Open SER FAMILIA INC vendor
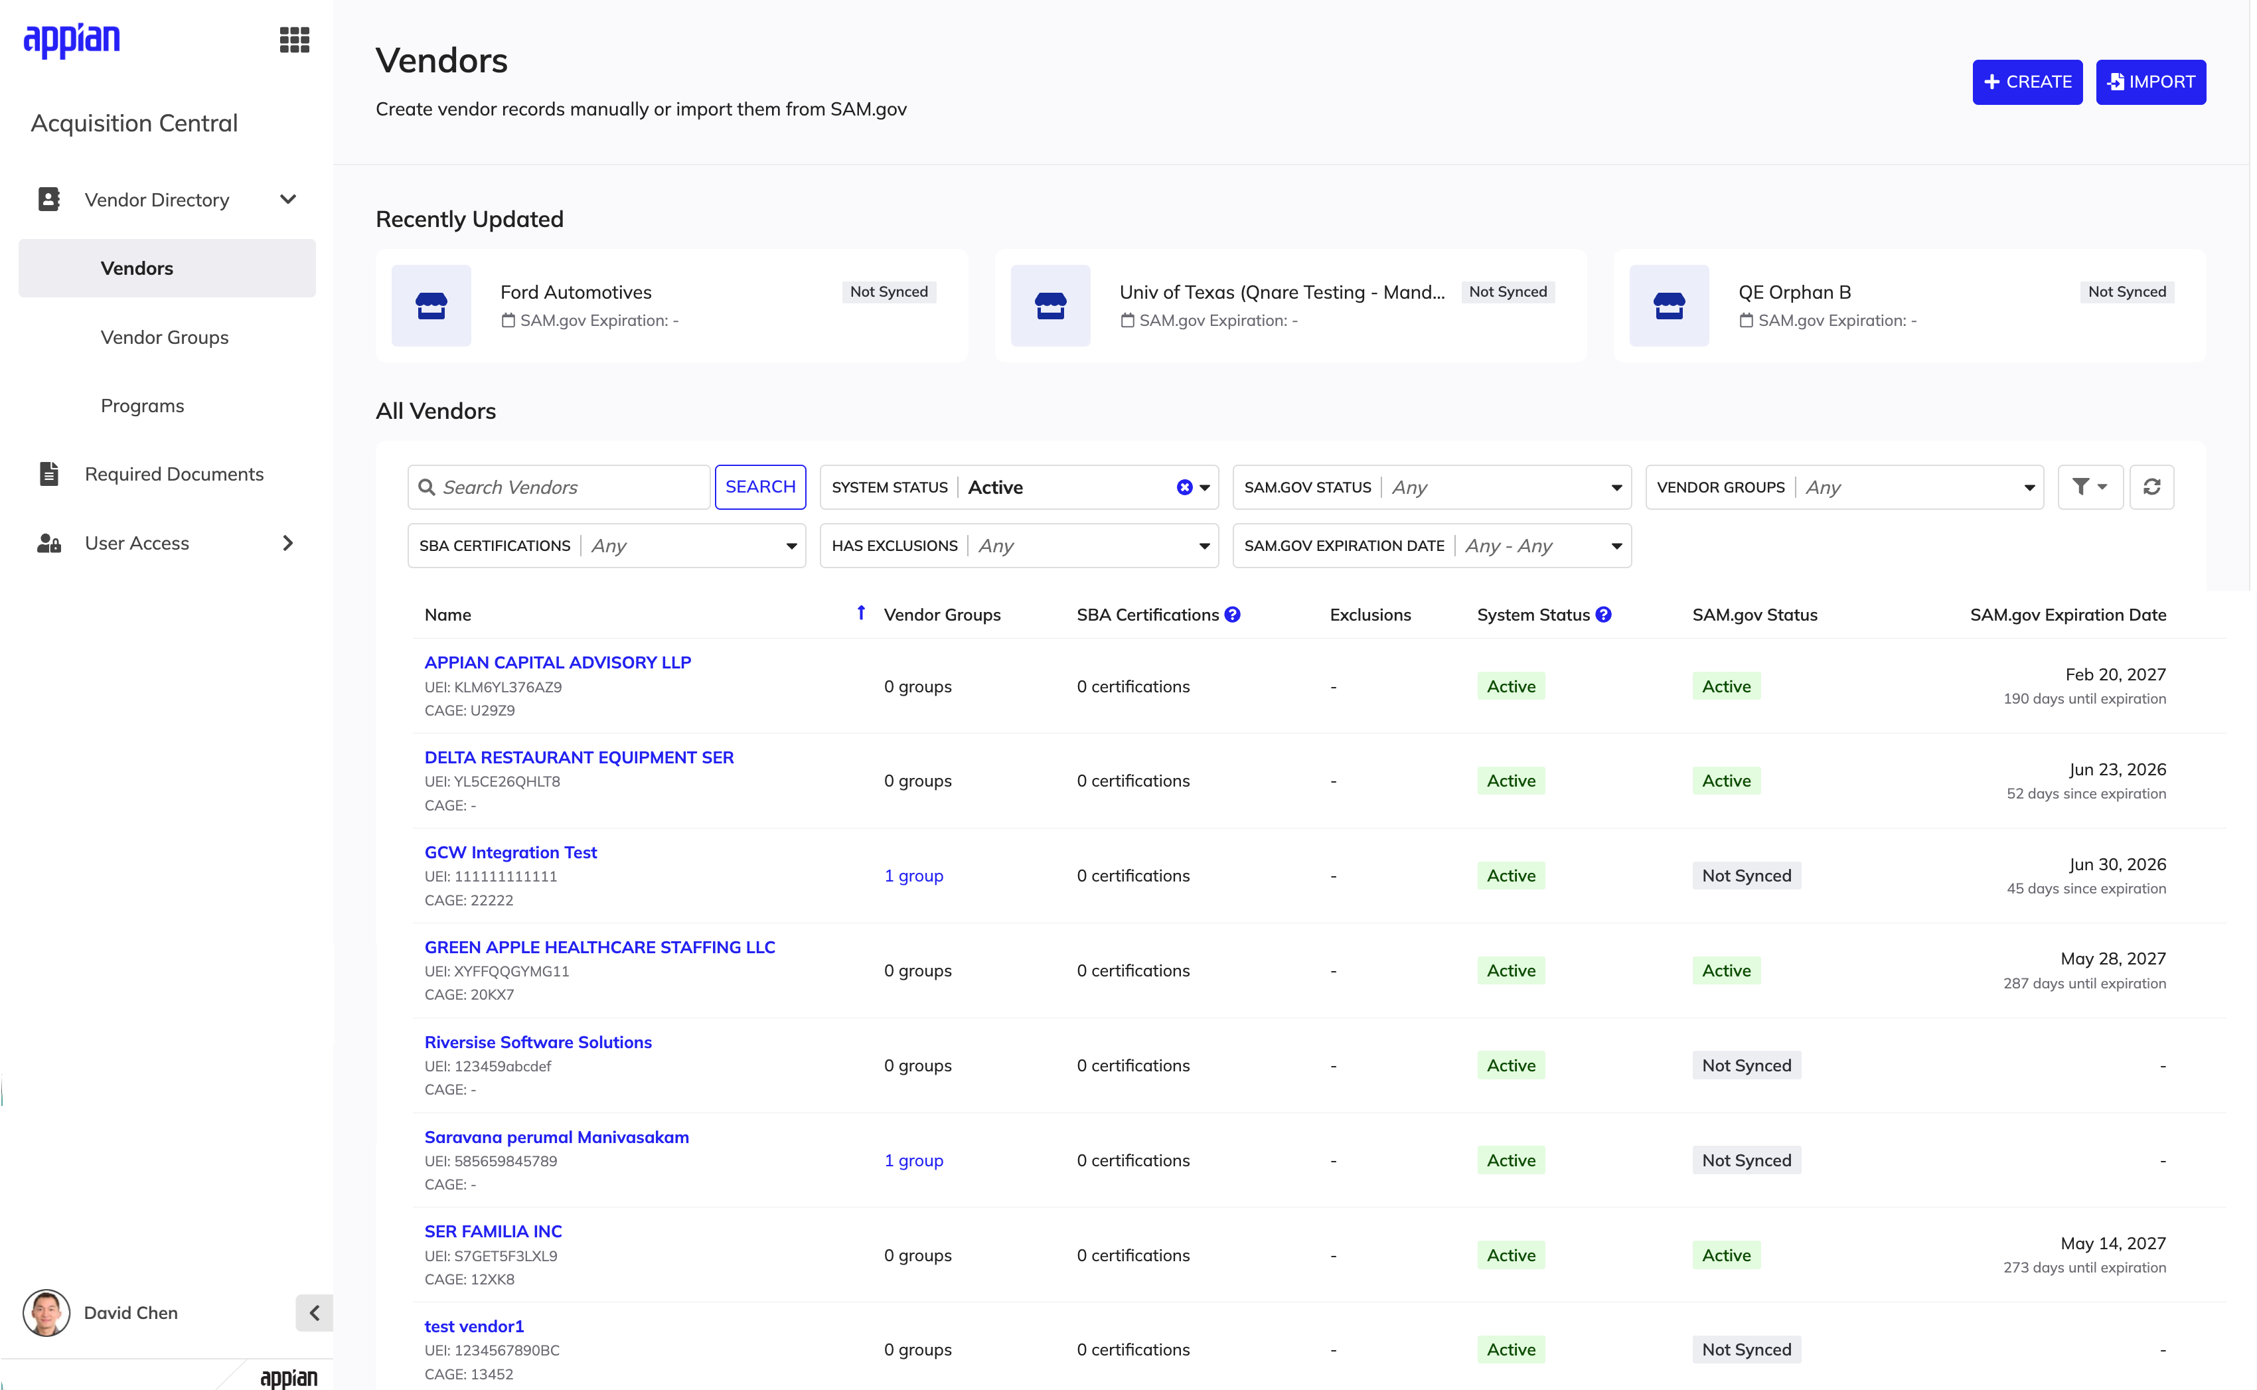The image size is (2257, 1390). pyautogui.click(x=493, y=1232)
